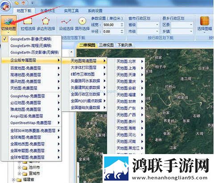The width and height of the screenshot is (214, 183).
Task: Toggle checkmark on GoogleEarth-影像(无偏移)
Action: tap(5, 39)
